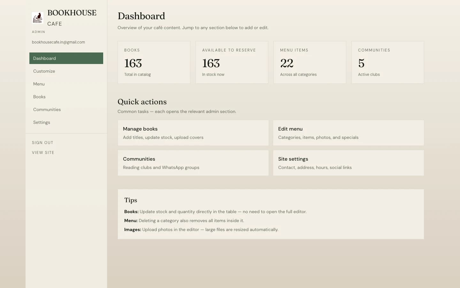Click the 'Common tasks' description line
This screenshot has width=460, height=288.
[x=177, y=112]
